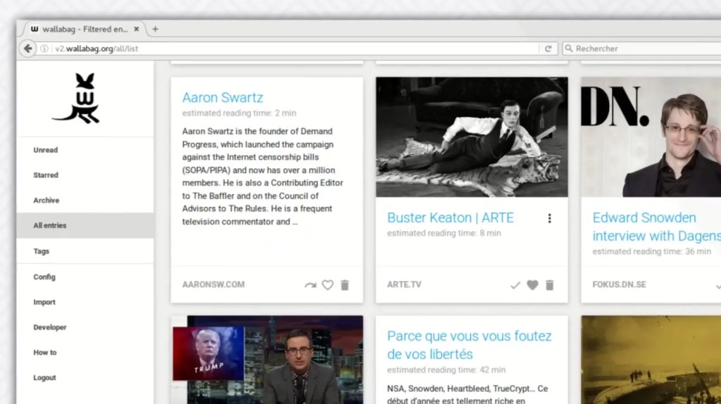Click the site info icon in address bar
This screenshot has width=721, height=404.
point(44,49)
